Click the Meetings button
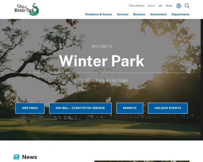This screenshot has width=203, height=162. (30, 108)
